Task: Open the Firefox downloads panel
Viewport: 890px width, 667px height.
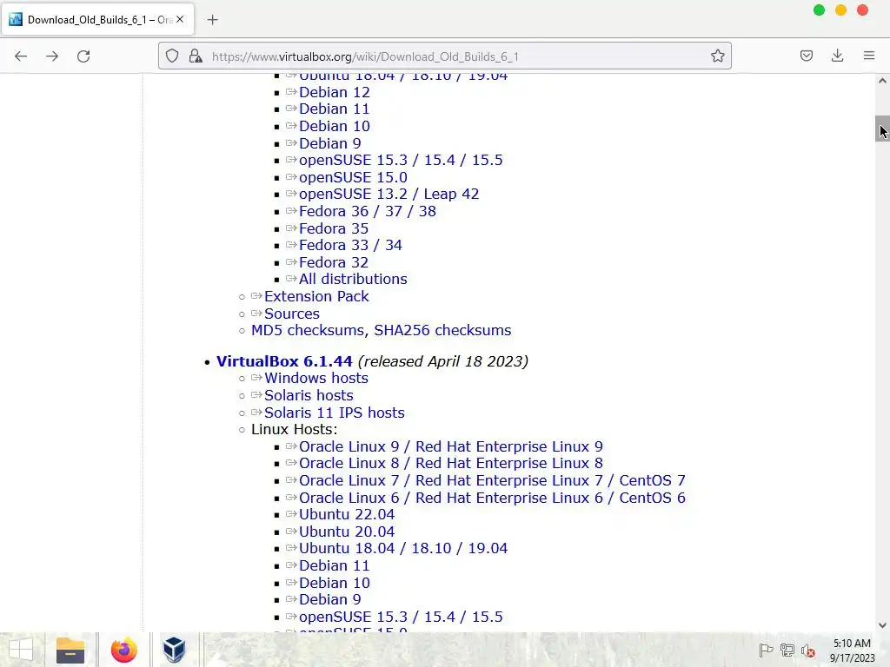Action: tap(837, 56)
